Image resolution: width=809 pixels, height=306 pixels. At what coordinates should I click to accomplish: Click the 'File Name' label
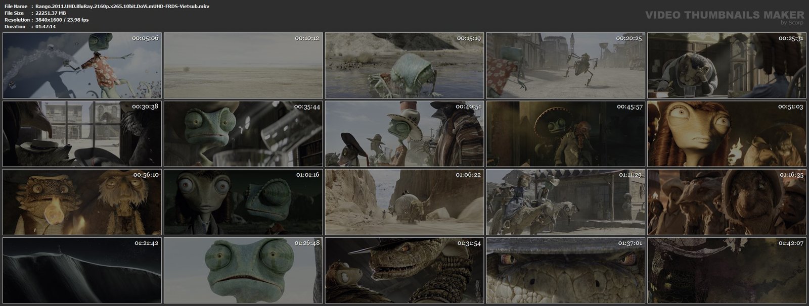(x=15, y=7)
